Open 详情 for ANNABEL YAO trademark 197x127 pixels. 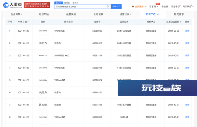187,56
